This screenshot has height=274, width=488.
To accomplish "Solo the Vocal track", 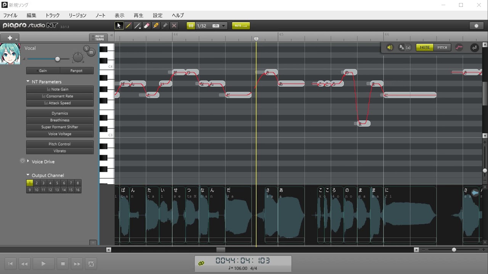I will click(x=87, y=49).
